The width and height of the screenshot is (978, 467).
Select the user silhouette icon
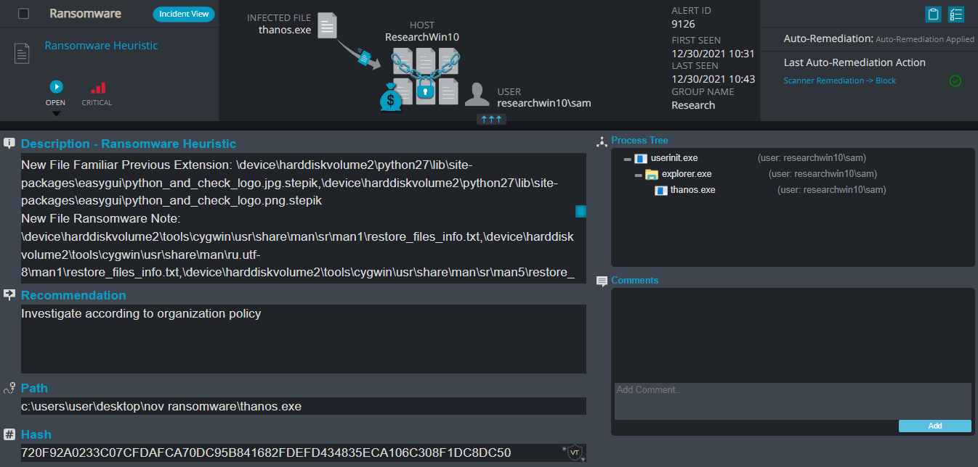click(477, 95)
